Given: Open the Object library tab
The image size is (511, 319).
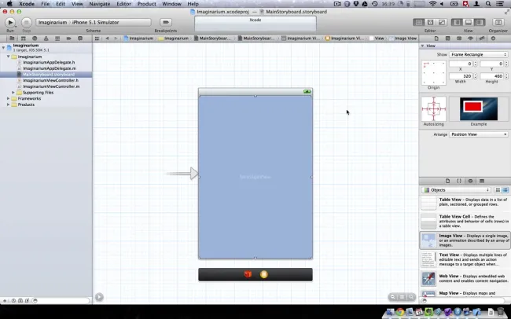Looking at the screenshot, I should pos(470,181).
